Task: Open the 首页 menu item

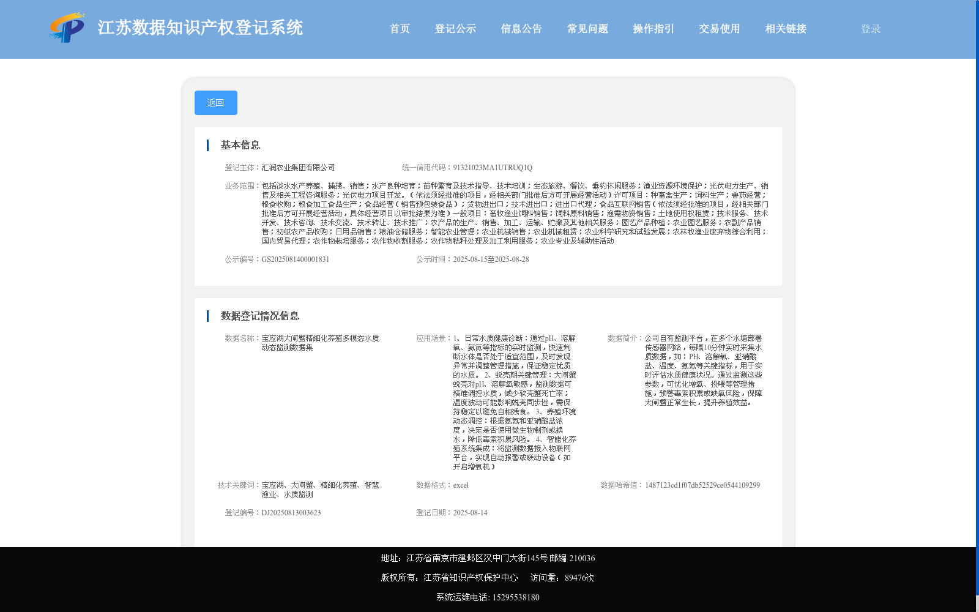Action: click(x=400, y=29)
